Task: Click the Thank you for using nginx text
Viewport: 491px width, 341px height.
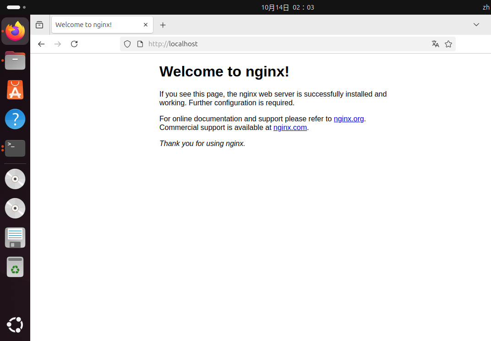Action: coord(202,144)
